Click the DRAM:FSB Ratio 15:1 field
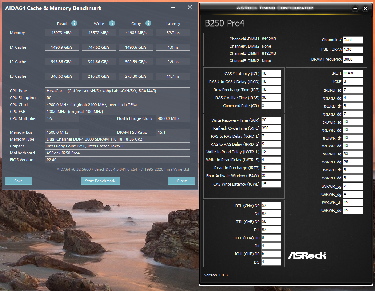 (x=173, y=132)
